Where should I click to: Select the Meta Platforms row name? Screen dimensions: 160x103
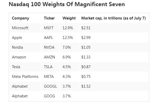[25, 77]
